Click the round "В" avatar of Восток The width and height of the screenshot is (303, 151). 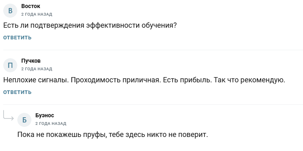coord(10,10)
